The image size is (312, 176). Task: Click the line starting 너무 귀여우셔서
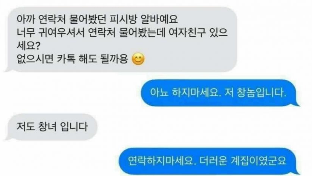(122, 33)
